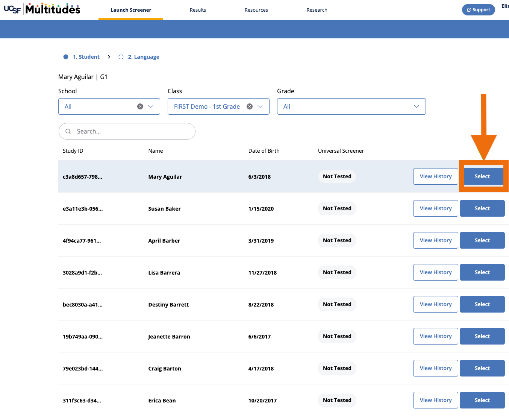The height and width of the screenshot is (416, 509).
Task: Click the search magnifier icon
Action: click(68, 131)
